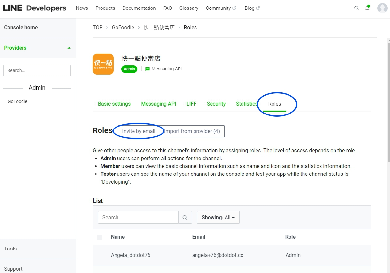Click the Messaging API channel type label
This screenshot has width=390, height=273.
coord(167,69)
